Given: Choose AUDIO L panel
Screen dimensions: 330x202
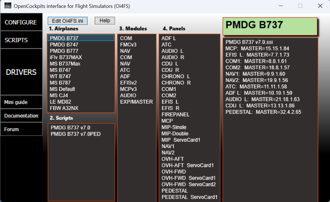Looking at the screenshot, I should (172, 51).
